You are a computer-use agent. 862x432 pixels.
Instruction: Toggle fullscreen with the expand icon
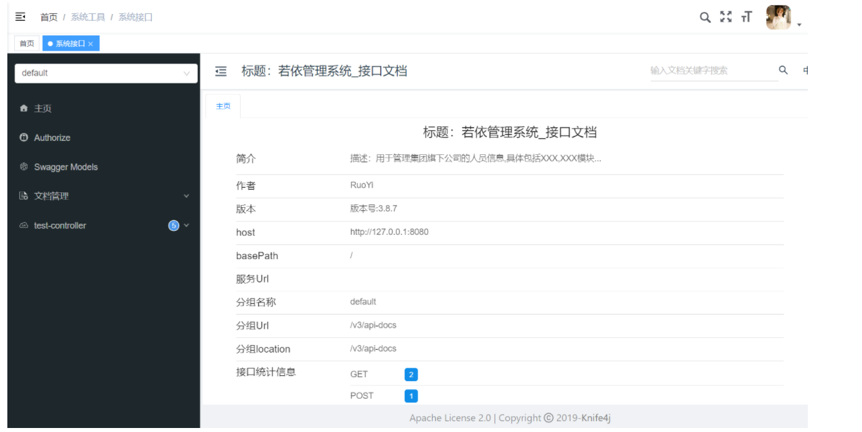(x=726, y=17)
